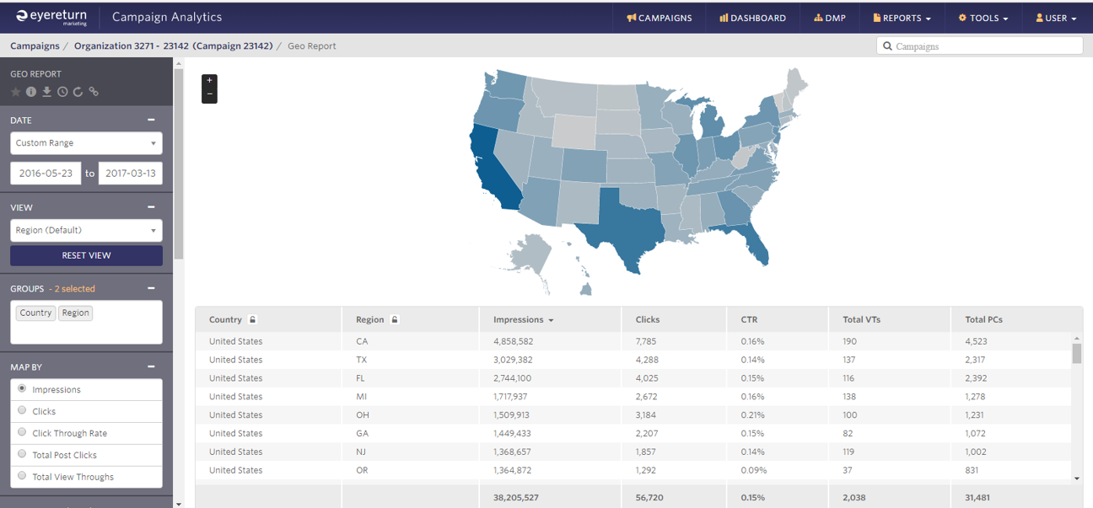Open the Geo Report info icon
Image resolution: width=1093 pixels, height=508 pixels.
coord(31,92)
